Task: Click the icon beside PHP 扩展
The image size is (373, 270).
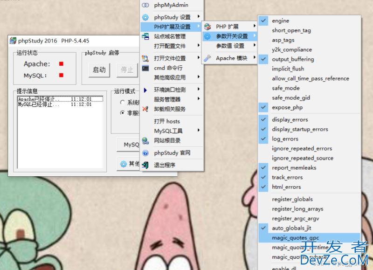Action: (207, 27)
